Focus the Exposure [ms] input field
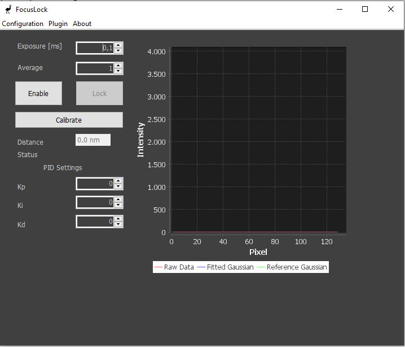This screenshot has width=405, height=347. [95, 48]
